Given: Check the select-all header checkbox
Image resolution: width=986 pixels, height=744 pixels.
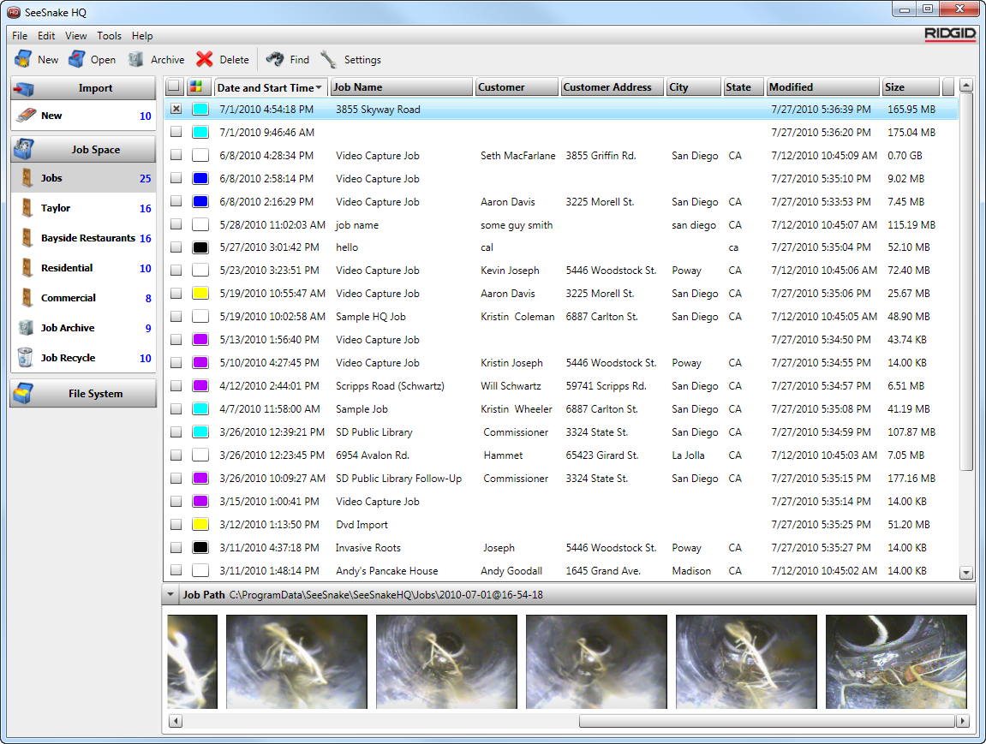Looking at the screenshot, I should coord(174,86).
